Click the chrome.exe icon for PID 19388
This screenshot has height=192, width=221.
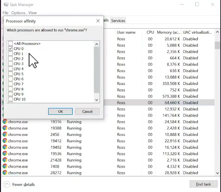point(5,128)
